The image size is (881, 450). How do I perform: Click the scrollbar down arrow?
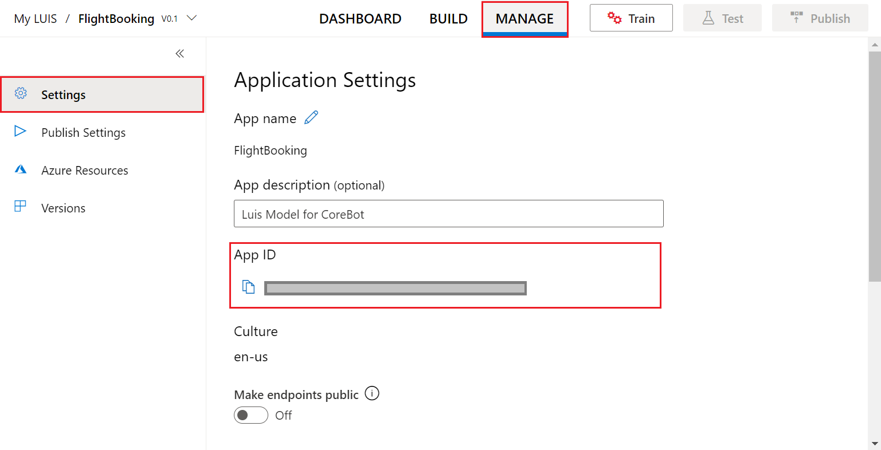[875, 444]
